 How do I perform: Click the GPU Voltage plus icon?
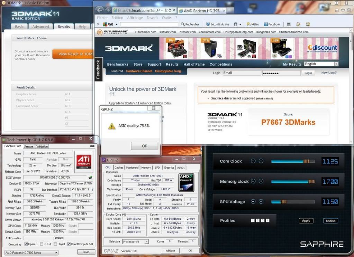pos(261,202)
